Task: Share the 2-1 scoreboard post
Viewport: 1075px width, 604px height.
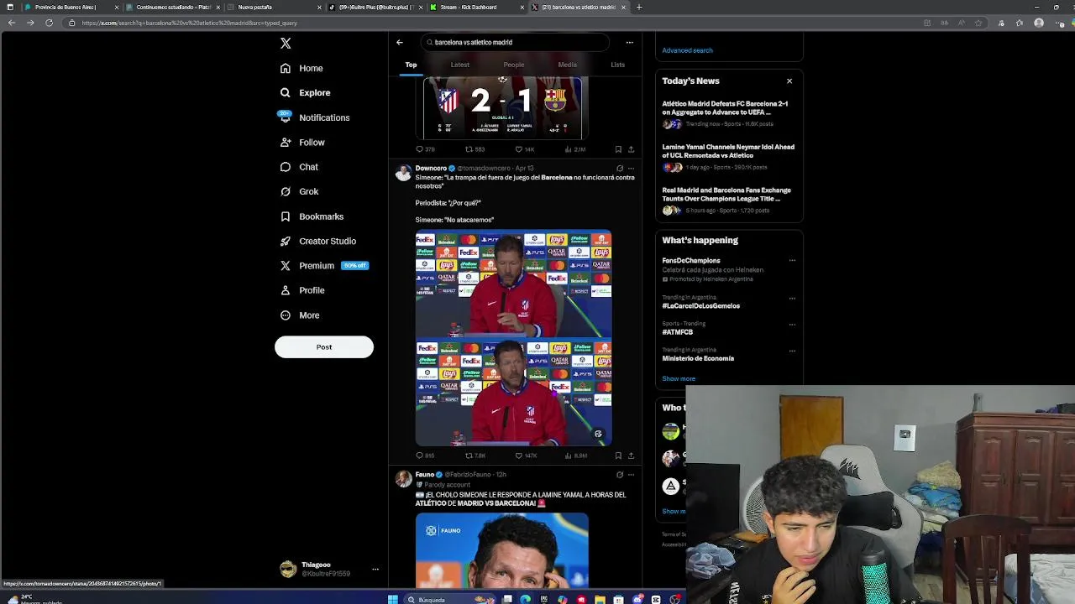Action: click(631, 149)
